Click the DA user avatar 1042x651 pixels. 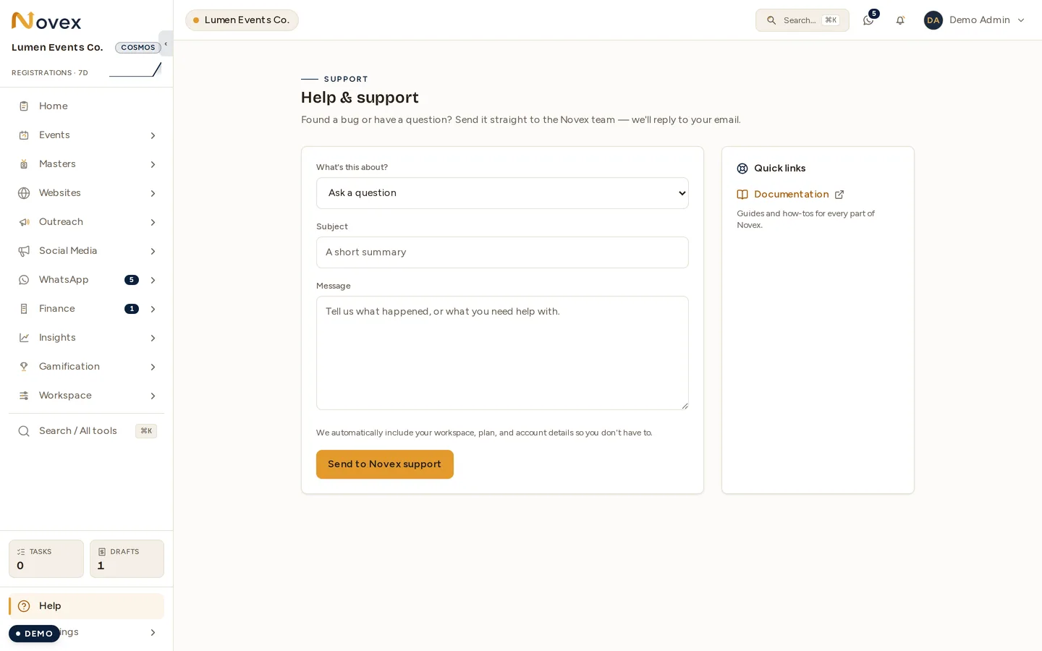(933, 20)
